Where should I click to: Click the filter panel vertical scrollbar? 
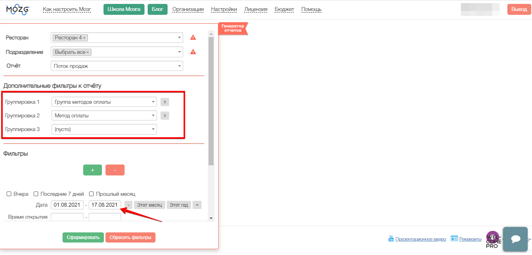point(211,101)
